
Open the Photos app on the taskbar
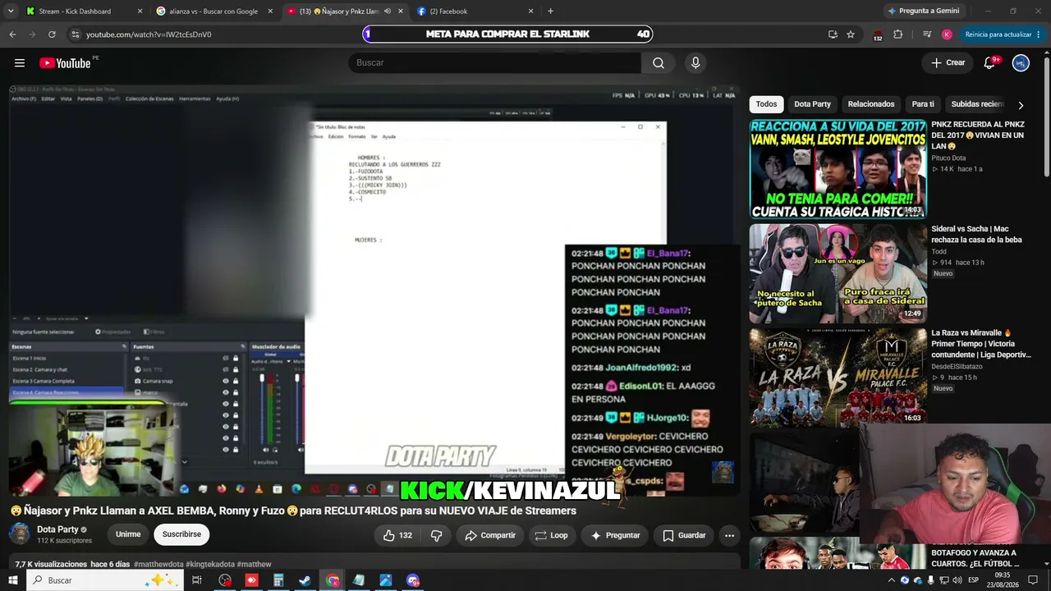tap(385, 580)
